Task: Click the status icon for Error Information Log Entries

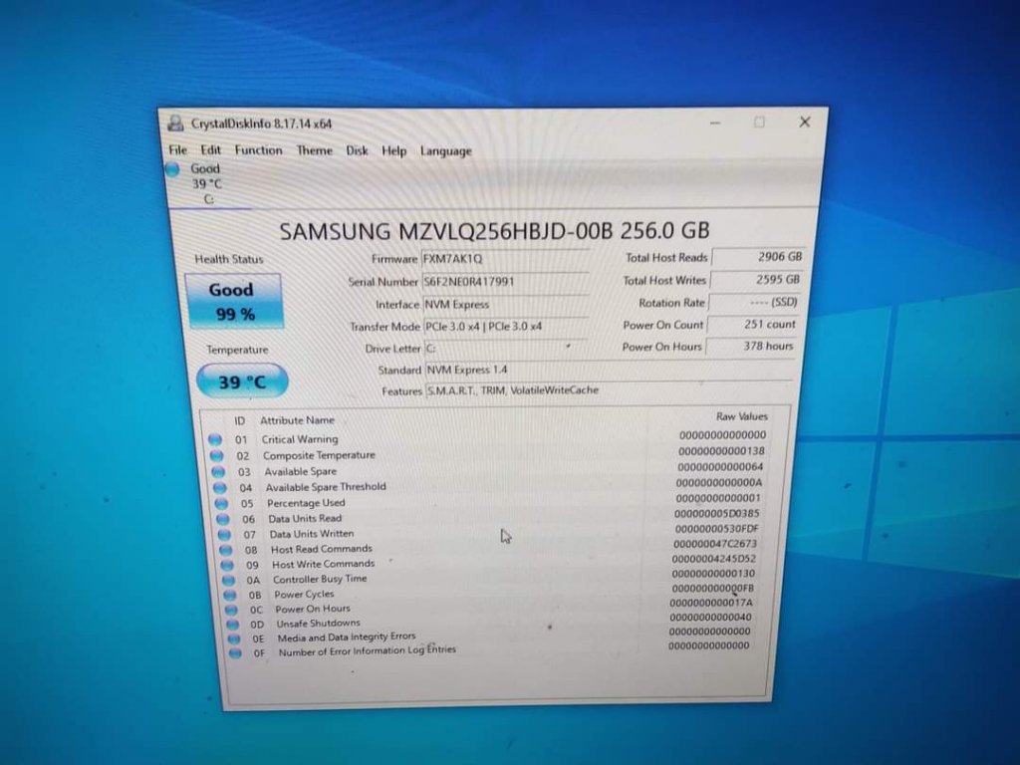Action: 235,653
